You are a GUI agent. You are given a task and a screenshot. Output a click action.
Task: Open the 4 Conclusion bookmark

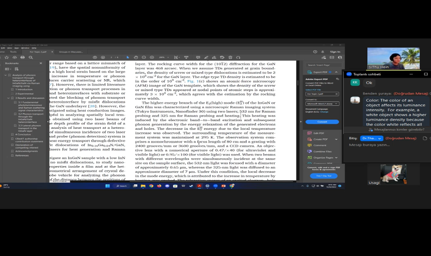pyautogui.click(x=23, y=134)
